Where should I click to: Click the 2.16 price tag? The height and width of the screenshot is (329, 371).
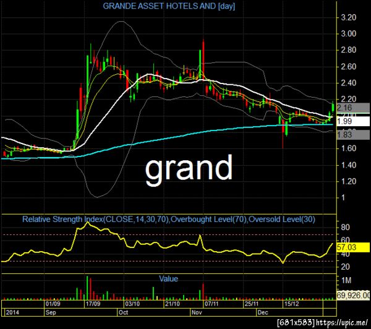pyautogui.click(x=353, y=108)
